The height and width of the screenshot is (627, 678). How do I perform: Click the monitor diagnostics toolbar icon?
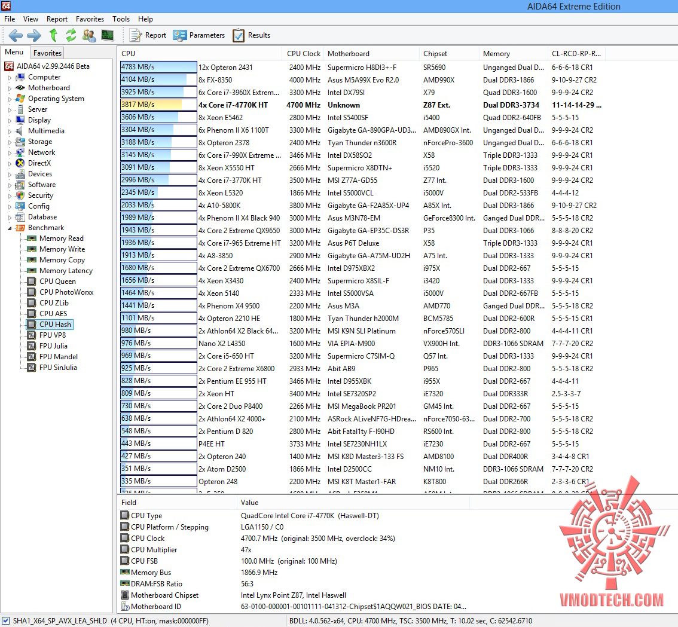point(107,35)
